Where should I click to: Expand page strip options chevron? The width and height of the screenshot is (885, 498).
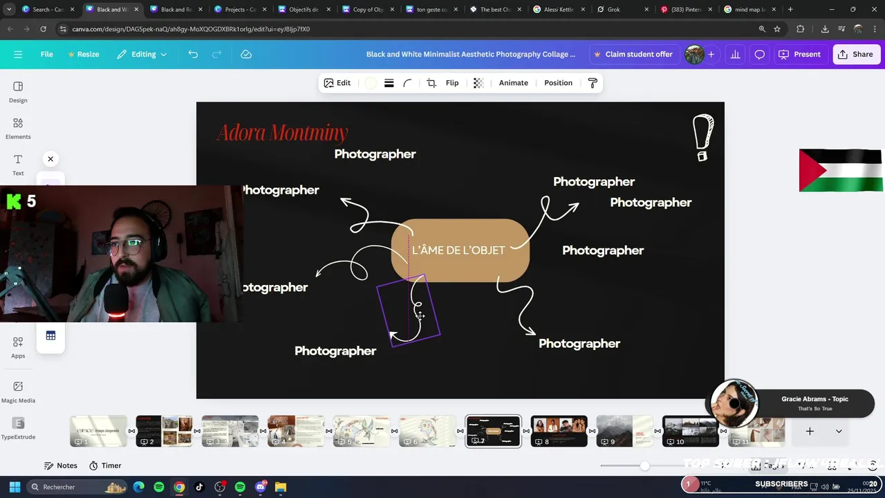click(839, 432)
